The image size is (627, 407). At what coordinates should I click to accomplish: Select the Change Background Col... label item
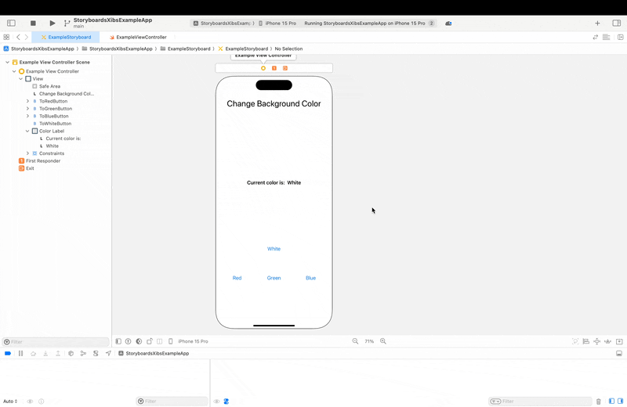(63, 94)
